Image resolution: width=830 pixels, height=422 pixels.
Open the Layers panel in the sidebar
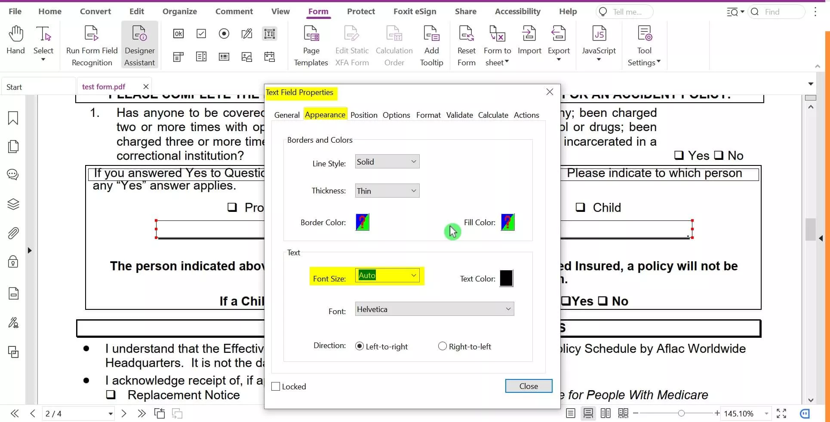pos(13,205)
